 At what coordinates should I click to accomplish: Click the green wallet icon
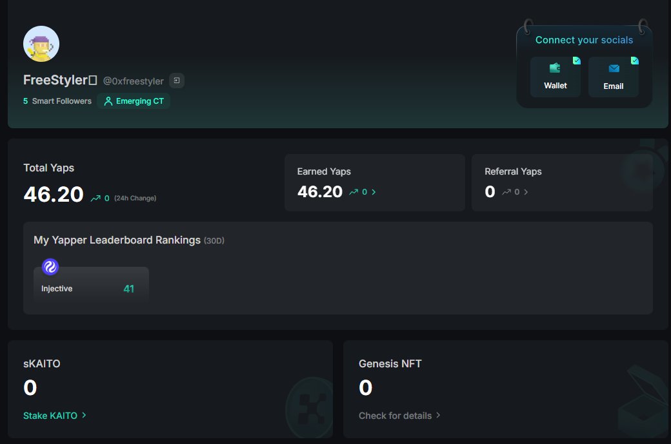click(555, 68)
